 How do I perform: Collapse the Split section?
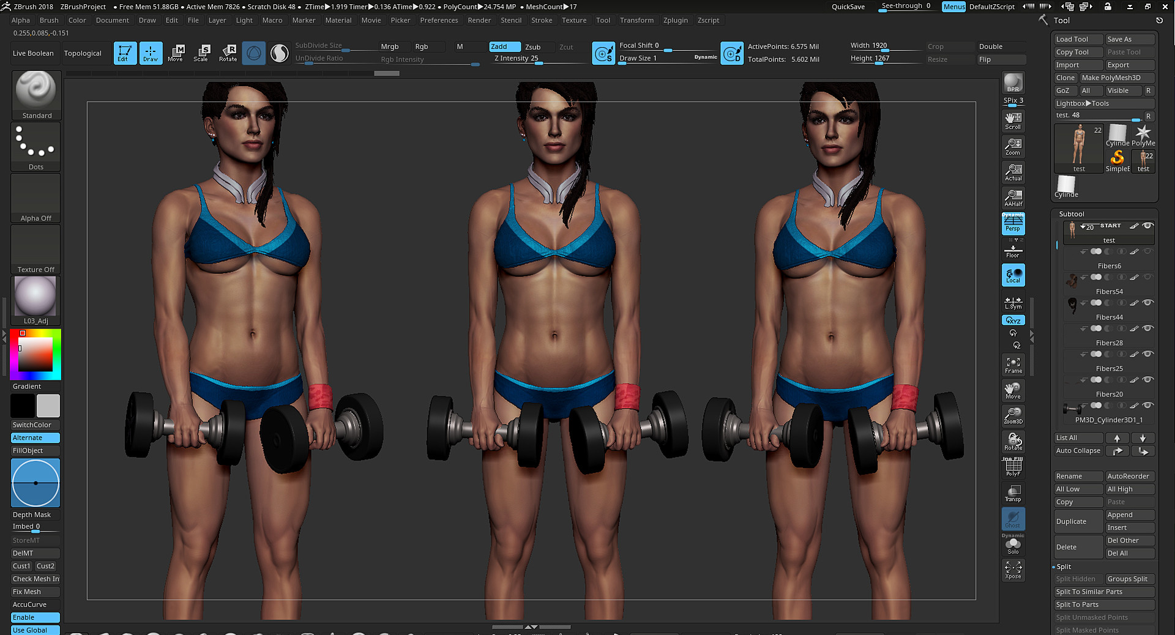[x=1064, y=566]
